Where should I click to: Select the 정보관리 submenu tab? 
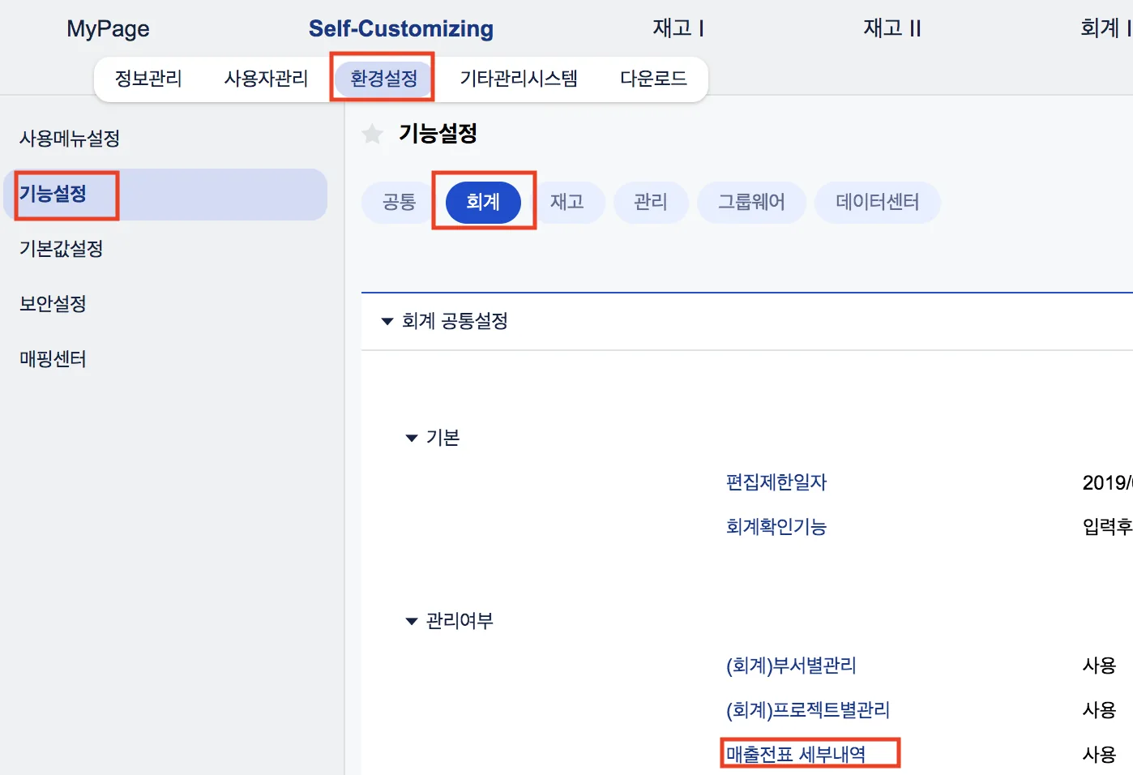pos(148,79)
